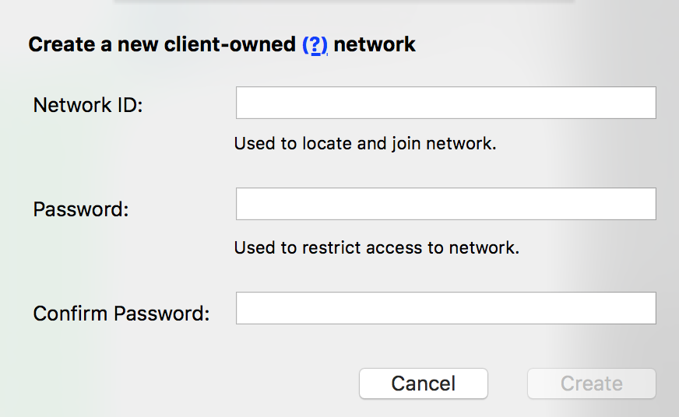
Task: Dismiss the dialog using Cancel
Action: tap(423, 384)
